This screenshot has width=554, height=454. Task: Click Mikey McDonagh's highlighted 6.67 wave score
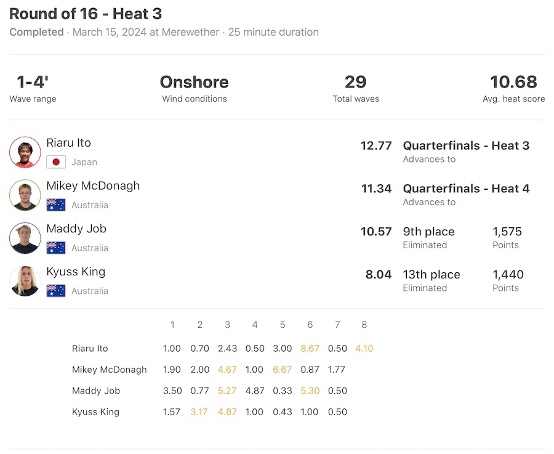click(x=283, y=370)
